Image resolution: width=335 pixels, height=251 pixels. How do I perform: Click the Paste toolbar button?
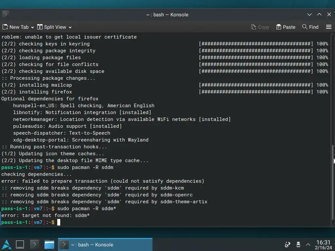coord(286,27)
